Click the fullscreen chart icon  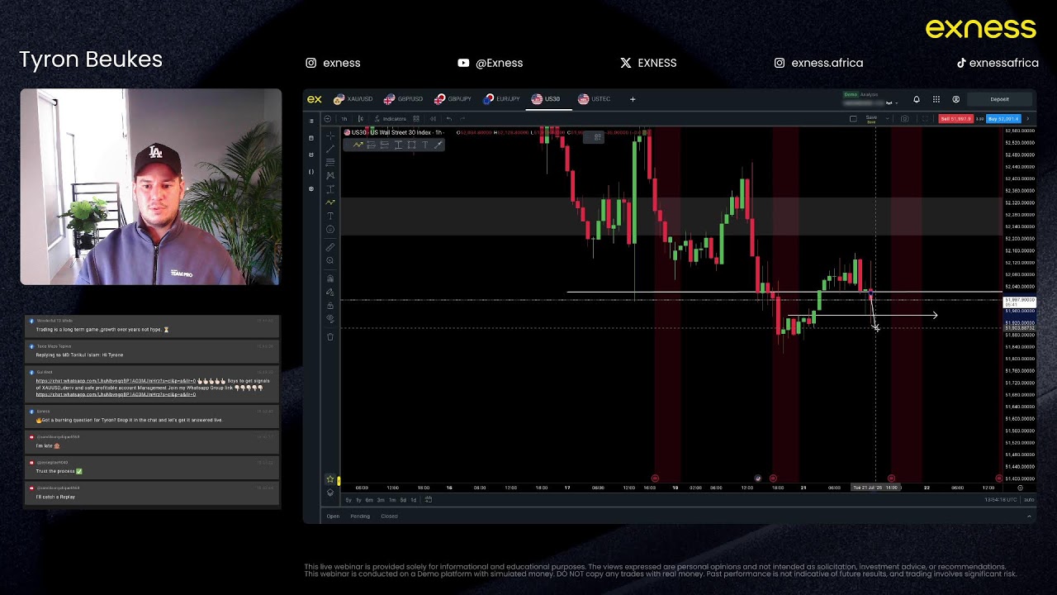coord(925,119)
